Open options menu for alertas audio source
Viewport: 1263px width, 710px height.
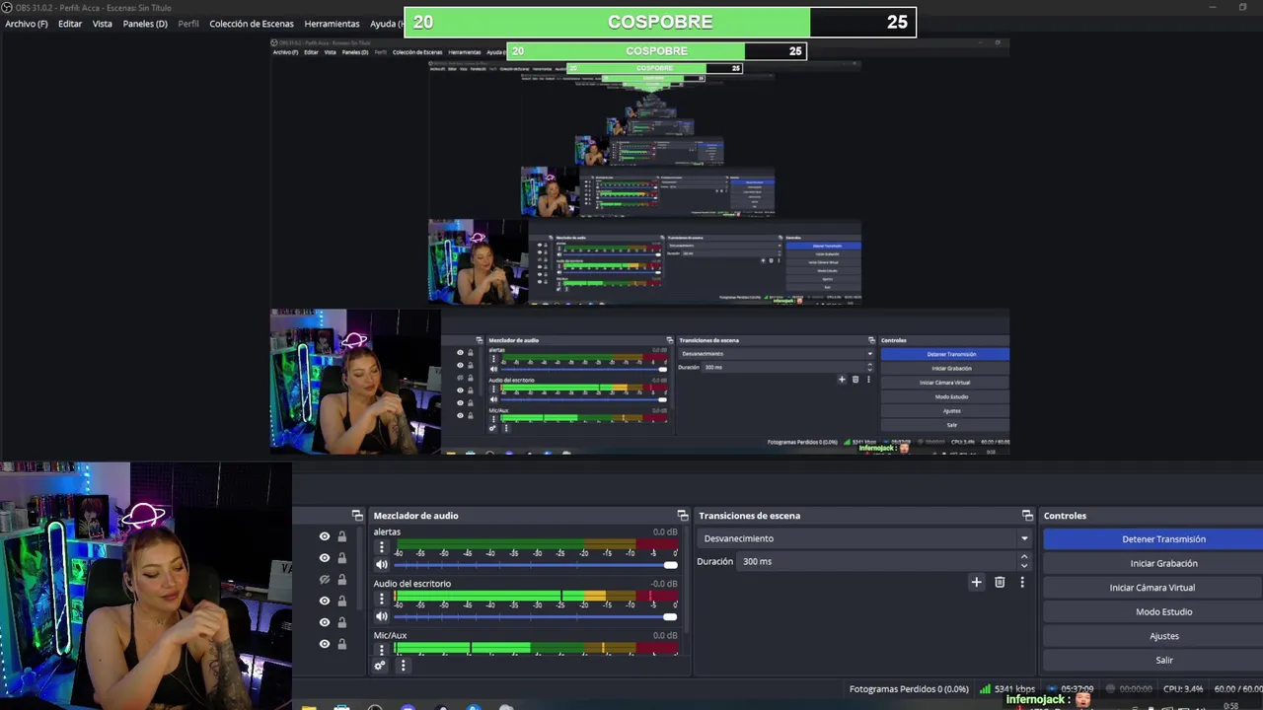coord(382,547)
